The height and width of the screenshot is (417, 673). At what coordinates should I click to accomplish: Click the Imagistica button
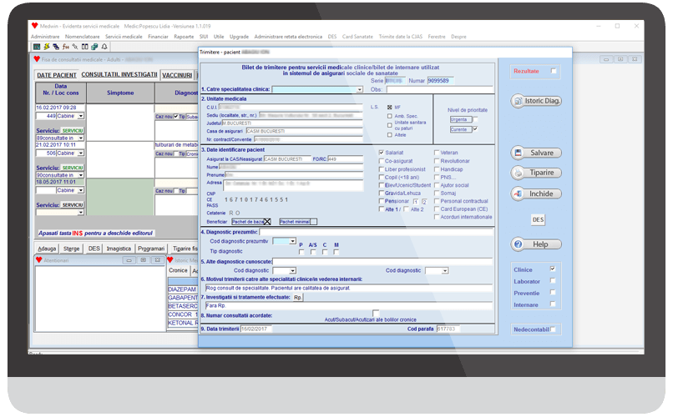click(x=119, y=249)
